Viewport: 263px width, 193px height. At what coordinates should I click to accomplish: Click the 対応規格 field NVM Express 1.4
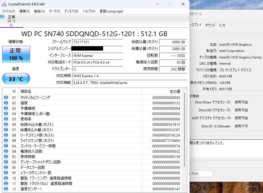coord(129,76)
